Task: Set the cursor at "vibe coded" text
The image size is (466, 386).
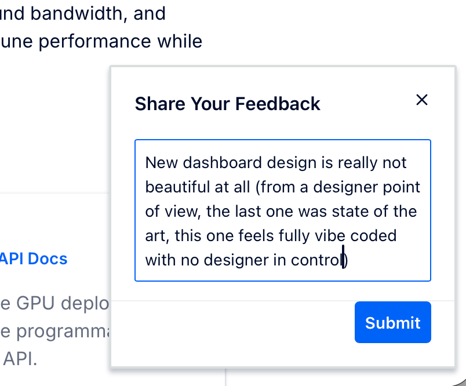Action: pyautogui.click(x=355, y=236)
